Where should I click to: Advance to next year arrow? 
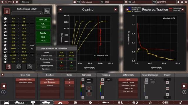click(14, 2)
